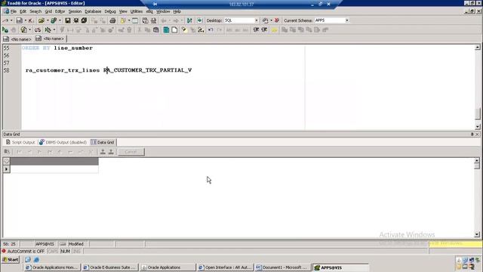Click the APPS@VIS taskbar item

tap(340, 267)
